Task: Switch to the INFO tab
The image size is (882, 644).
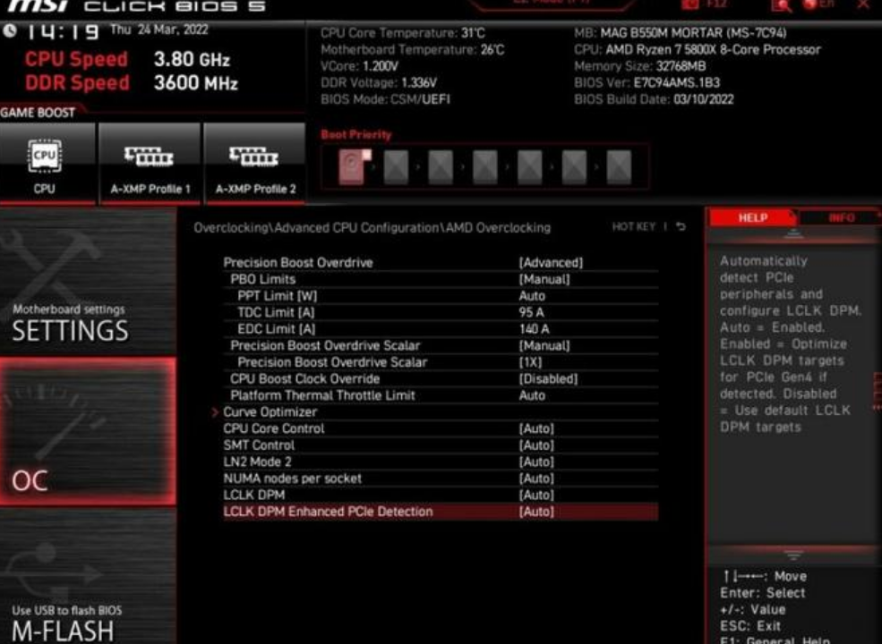Action: (841, 217)
